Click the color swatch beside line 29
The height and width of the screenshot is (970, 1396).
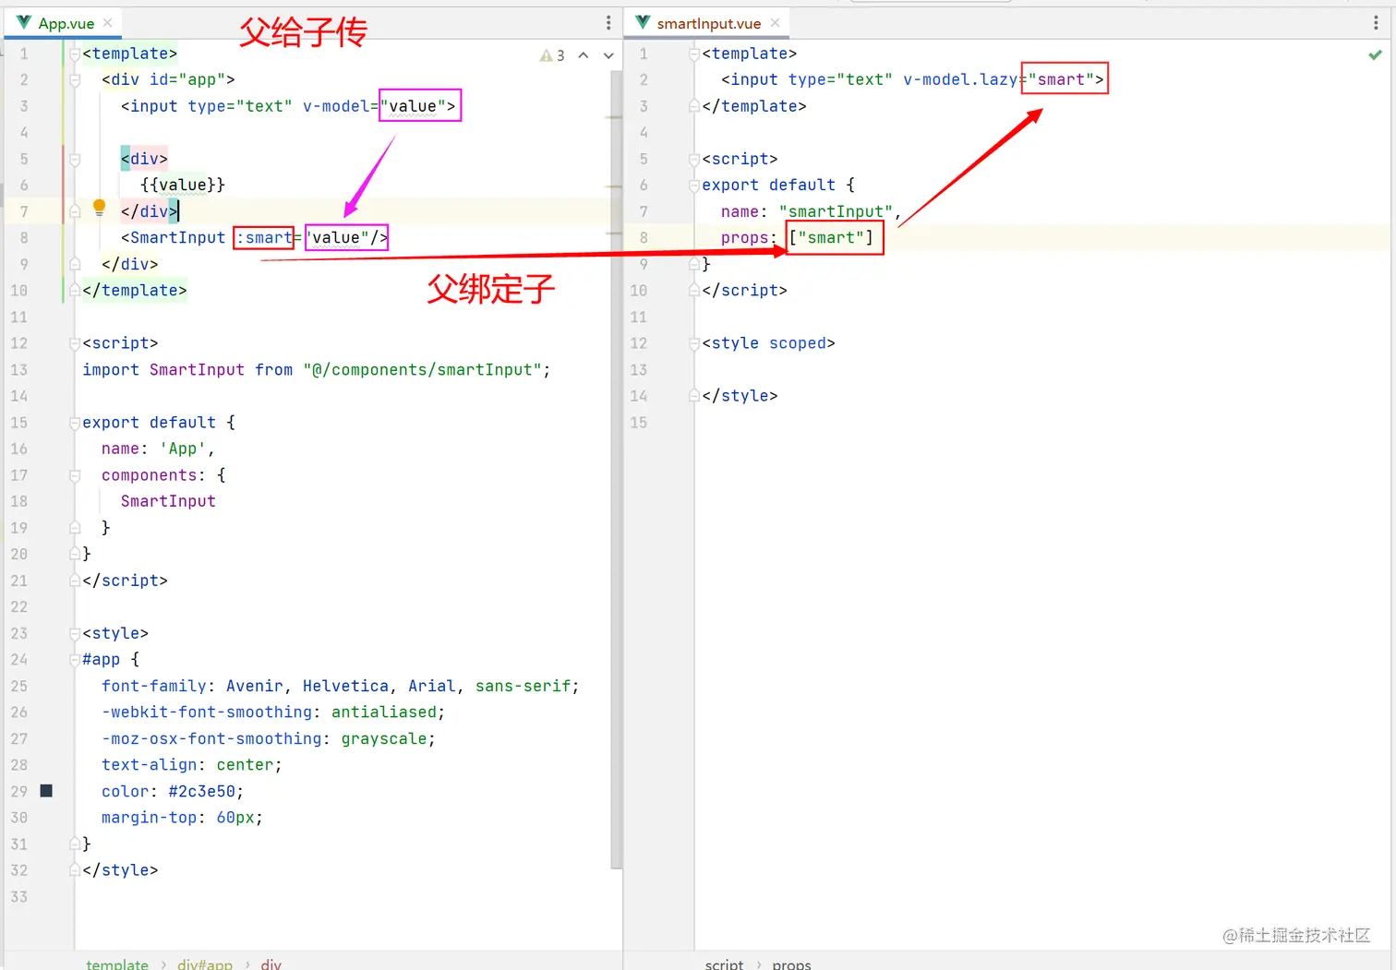coord(46,791)
